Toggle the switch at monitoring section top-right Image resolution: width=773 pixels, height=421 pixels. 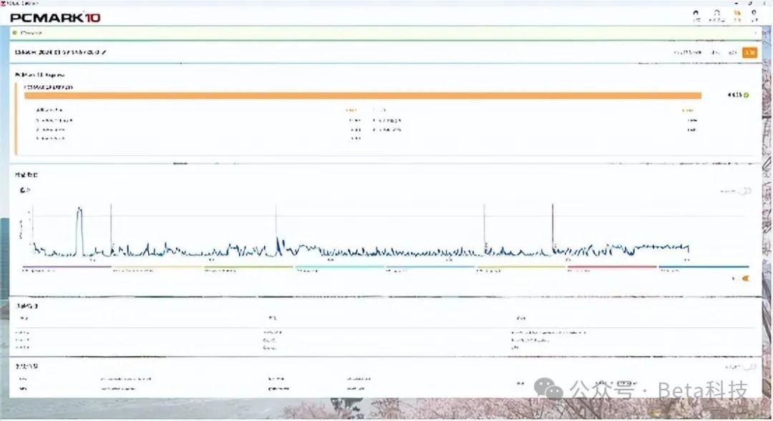[747, 190]
